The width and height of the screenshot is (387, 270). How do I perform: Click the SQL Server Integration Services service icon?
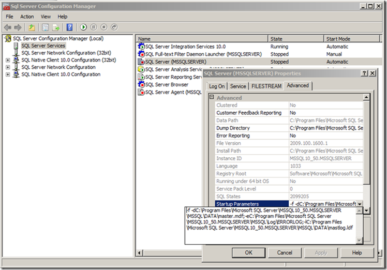click(141, 46)
